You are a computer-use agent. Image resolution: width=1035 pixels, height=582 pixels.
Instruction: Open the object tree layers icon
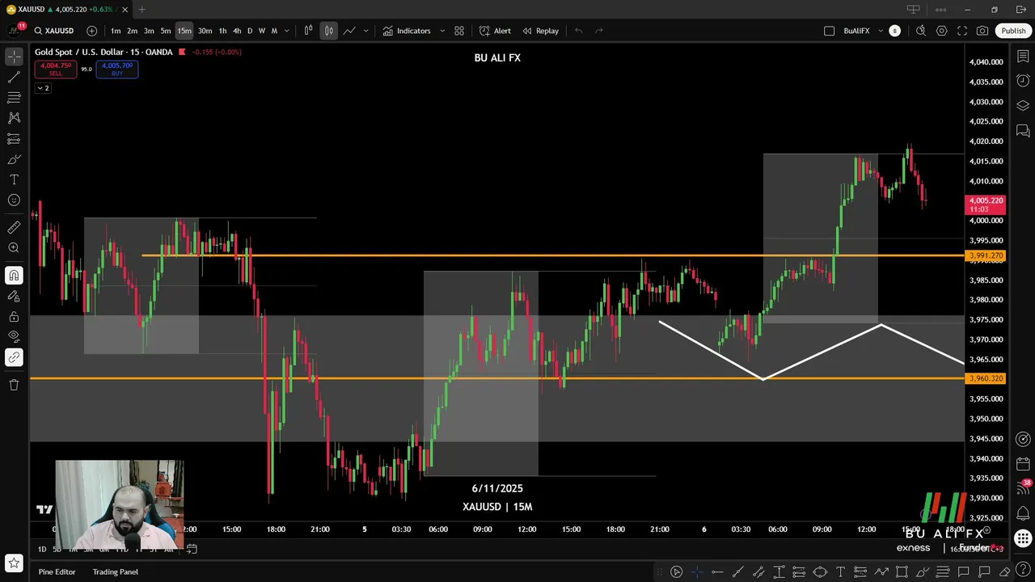pyautogui.click(x=1023, y=106)
